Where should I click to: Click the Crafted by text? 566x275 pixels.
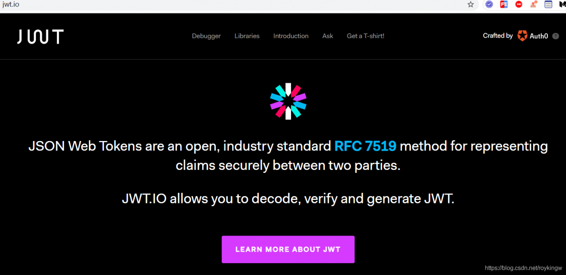(497, 36)
